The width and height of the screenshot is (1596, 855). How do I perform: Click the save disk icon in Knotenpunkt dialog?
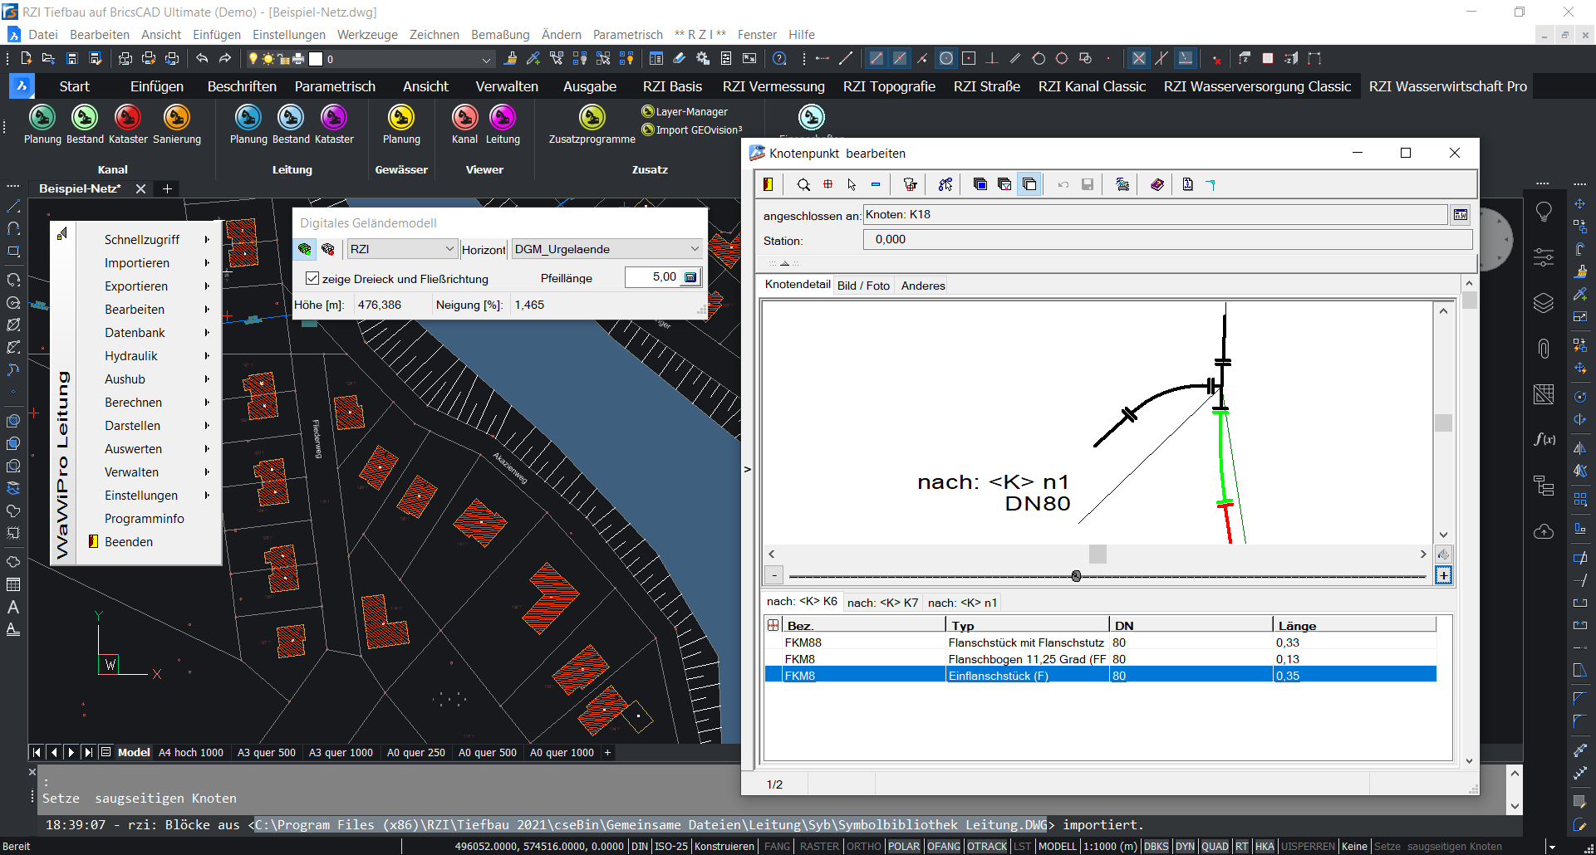(x=1087, y=184)
